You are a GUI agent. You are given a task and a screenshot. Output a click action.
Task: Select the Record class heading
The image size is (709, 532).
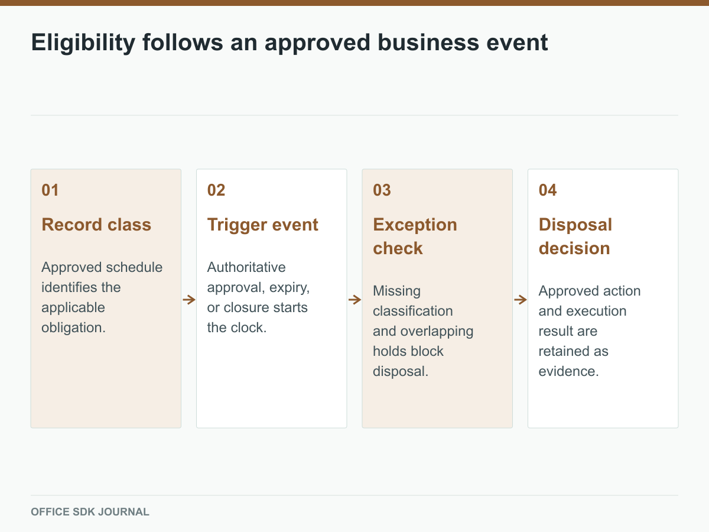point(96,225)
